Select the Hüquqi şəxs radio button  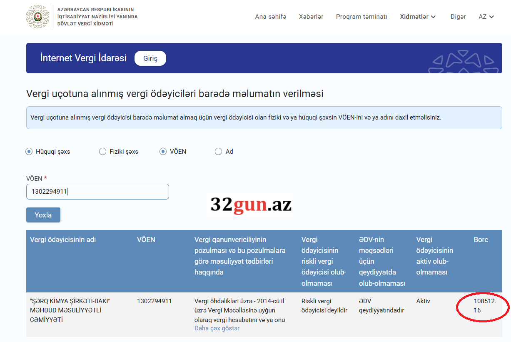(x=29, y=152)
